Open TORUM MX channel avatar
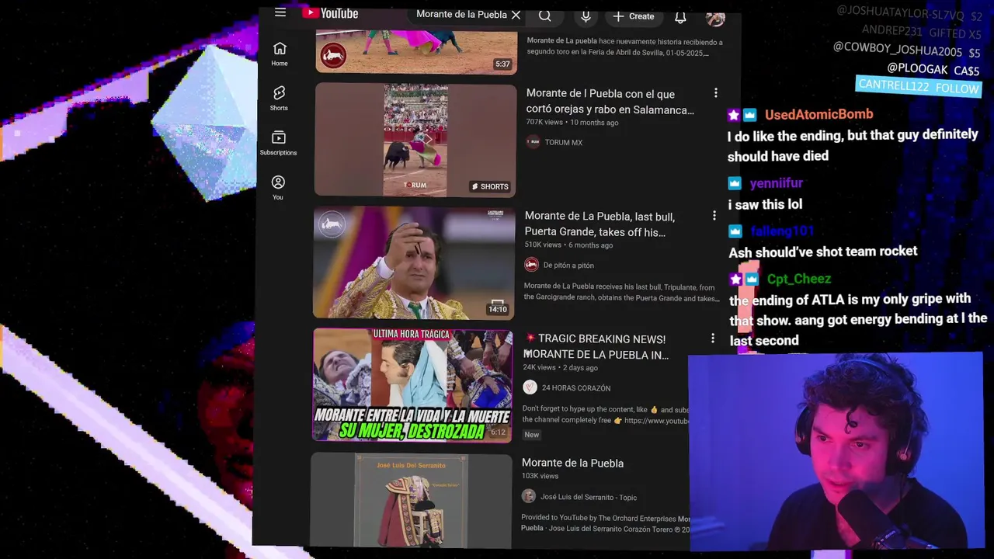Image resolution: width=994 pixels, height=559 pixels. coord(533,142)
